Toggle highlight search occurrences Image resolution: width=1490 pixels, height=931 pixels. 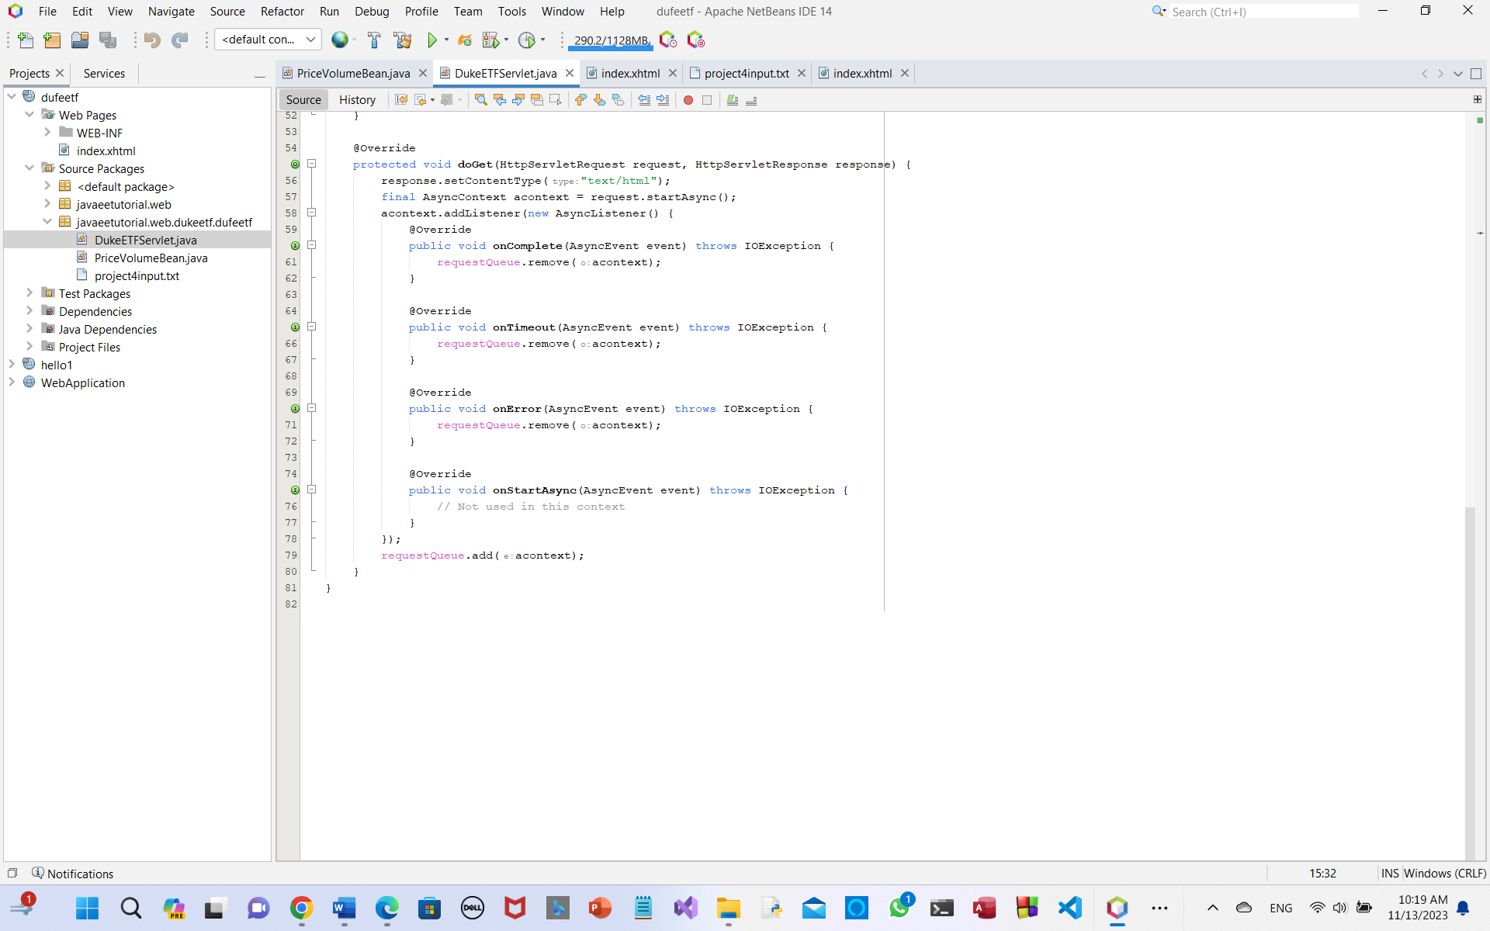pos(537,100)
